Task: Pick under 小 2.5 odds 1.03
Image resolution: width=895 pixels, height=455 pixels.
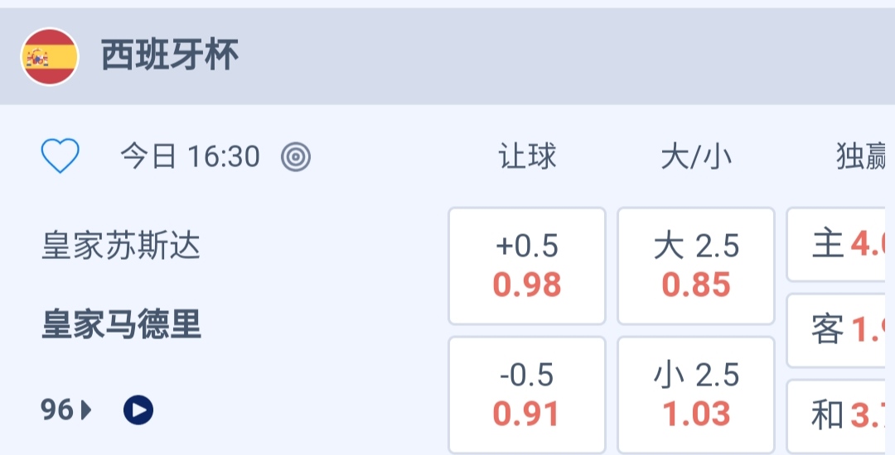Action: pos(696,395)
